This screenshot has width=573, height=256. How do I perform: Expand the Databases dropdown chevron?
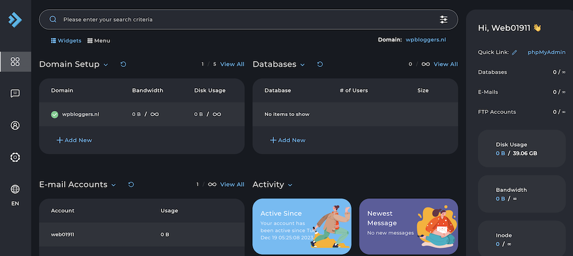pyautogui.click(x=303, y=65)
